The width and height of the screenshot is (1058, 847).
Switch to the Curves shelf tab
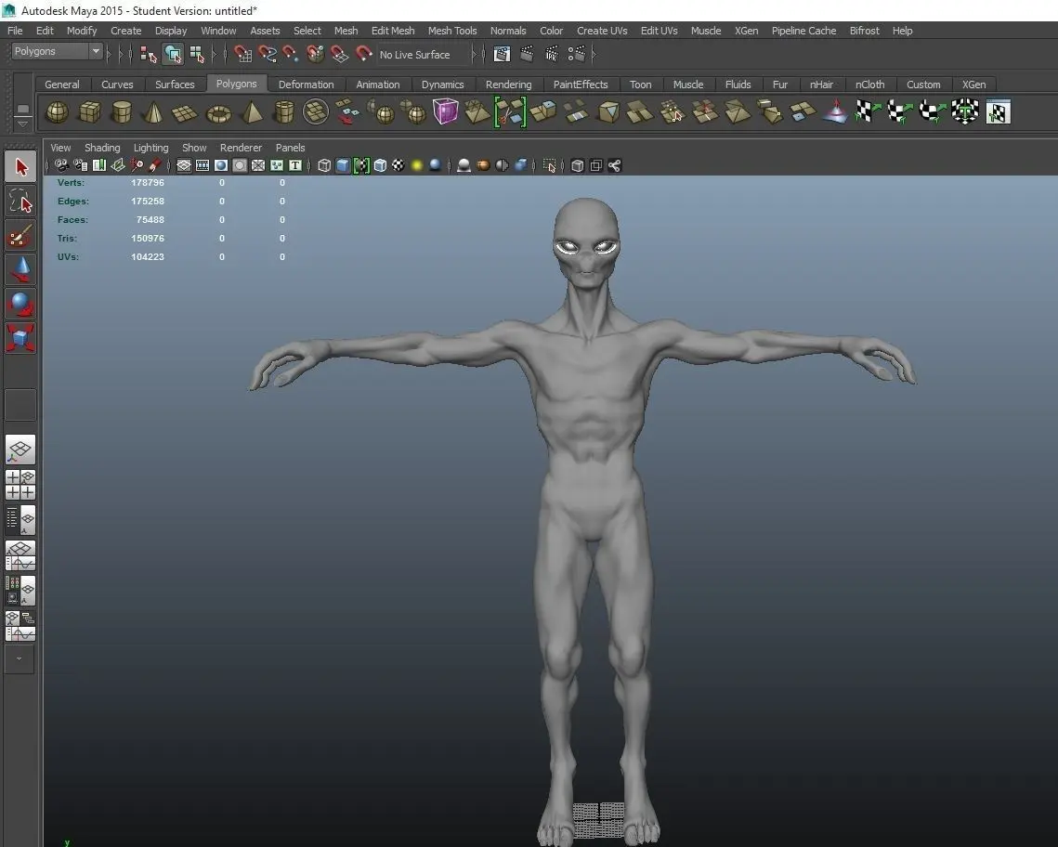[x=117, y=85]
